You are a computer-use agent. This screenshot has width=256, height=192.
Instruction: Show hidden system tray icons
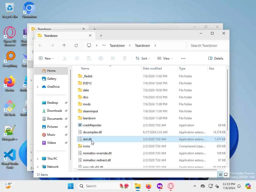[x=194, y=186]
